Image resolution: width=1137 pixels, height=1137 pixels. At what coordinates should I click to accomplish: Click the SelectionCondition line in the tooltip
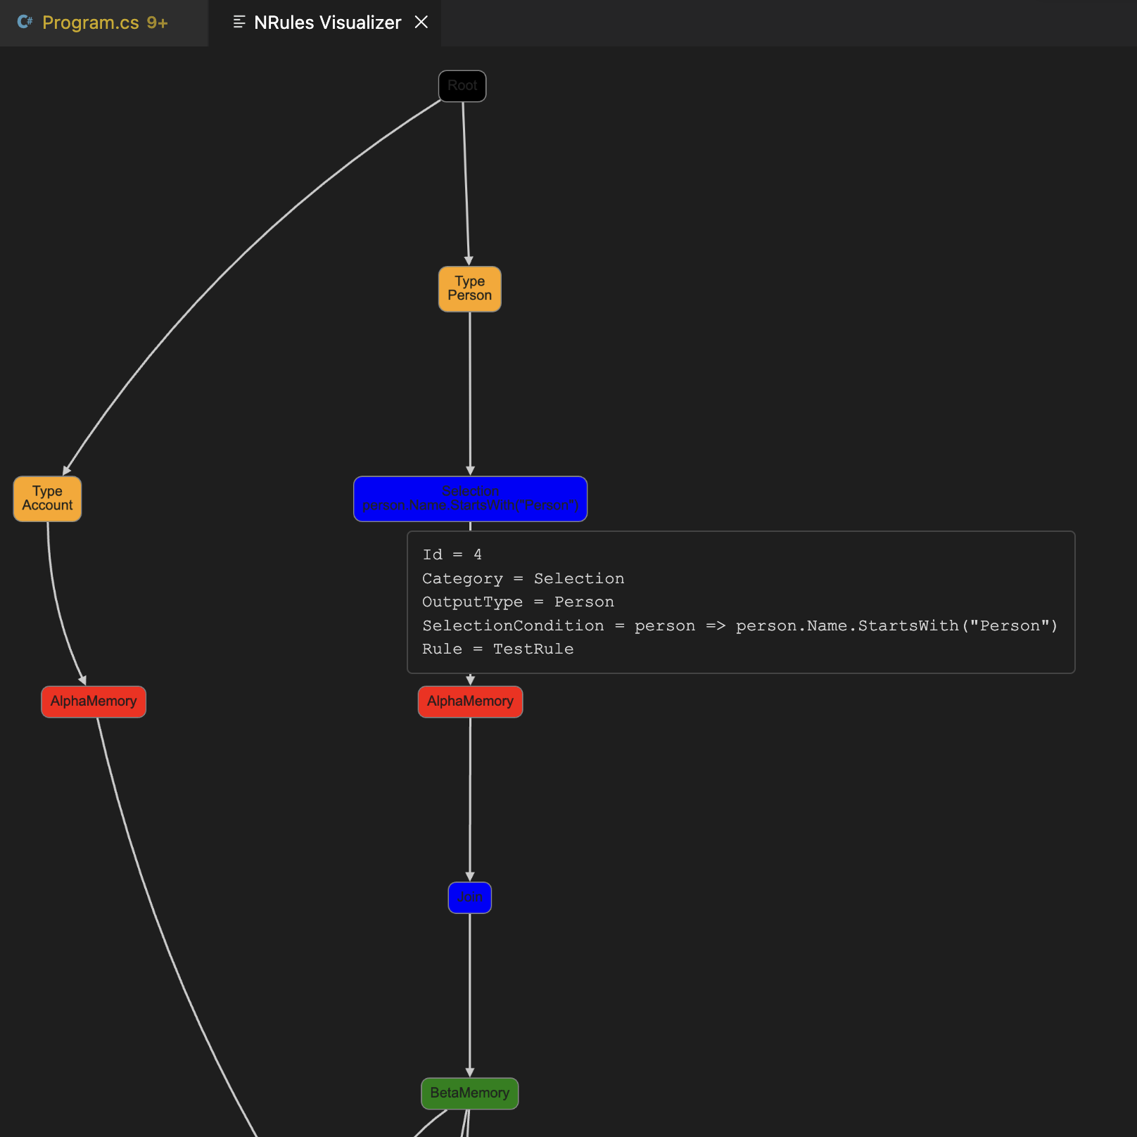pyautogui.click(x=739, y=625)
